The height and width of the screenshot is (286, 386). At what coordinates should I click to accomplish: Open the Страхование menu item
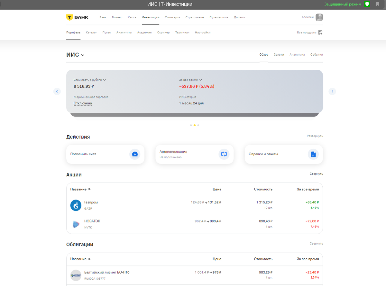(x=195, y=17)
